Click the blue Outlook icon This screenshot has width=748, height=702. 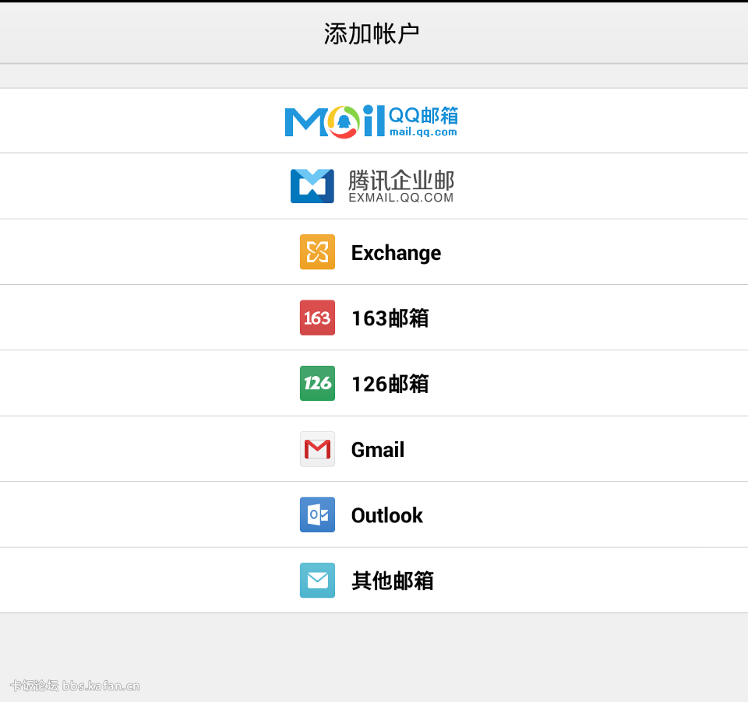pyautogui.click(x=317, y=514)
